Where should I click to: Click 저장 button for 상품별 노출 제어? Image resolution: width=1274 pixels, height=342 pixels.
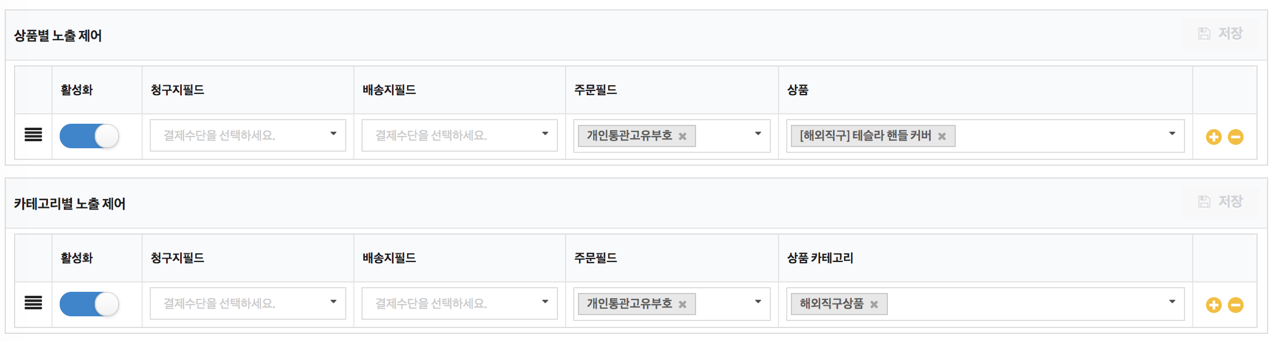(1220, 34)
